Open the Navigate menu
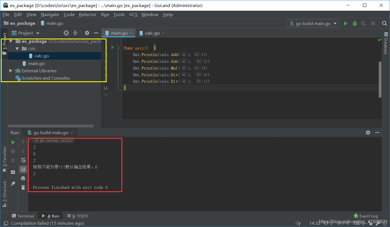Viewport: 390px width, 227px height. click(50, 15)
